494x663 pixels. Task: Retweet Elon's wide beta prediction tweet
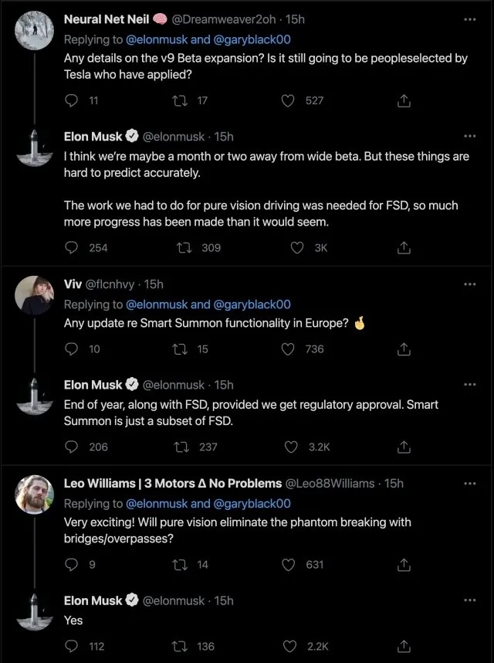click(184, 248)
